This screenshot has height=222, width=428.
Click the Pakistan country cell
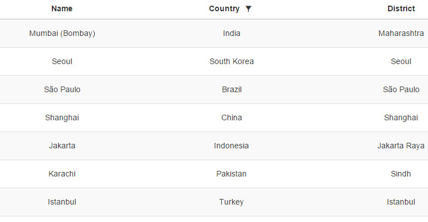click(x=231, y=174)
